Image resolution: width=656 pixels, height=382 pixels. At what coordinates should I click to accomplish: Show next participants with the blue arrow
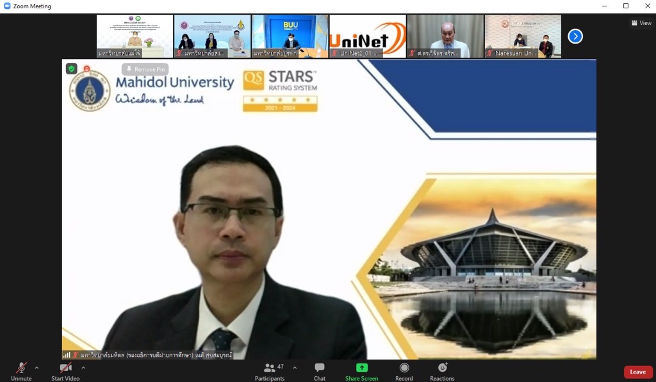pyautogui.click(x=575, y=37)
